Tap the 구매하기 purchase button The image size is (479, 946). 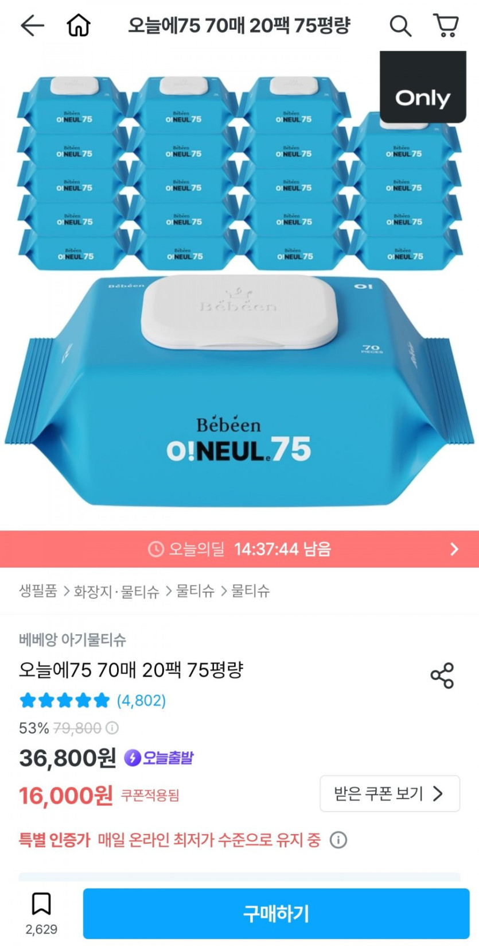point(276,913)
